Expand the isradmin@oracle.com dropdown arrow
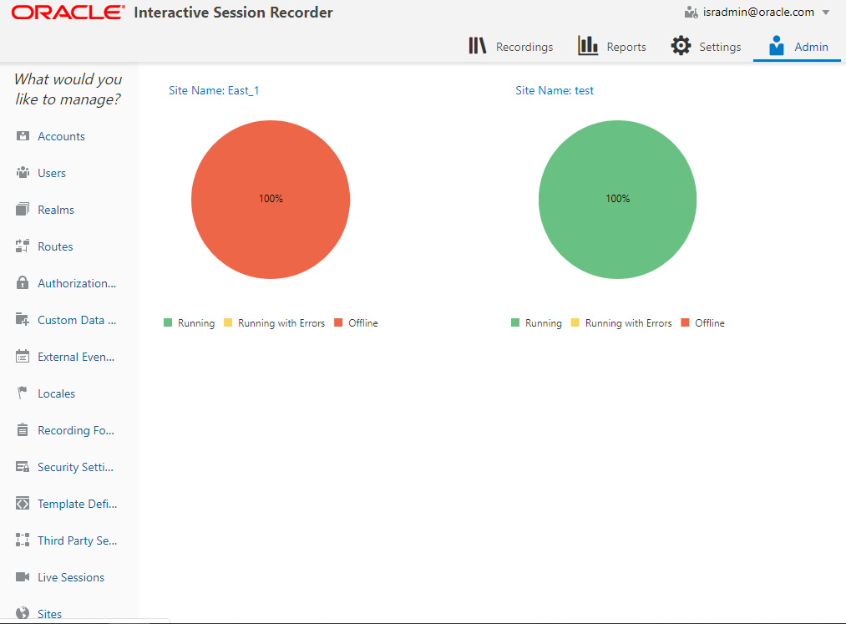846x624 pixels. click(825, 13)
